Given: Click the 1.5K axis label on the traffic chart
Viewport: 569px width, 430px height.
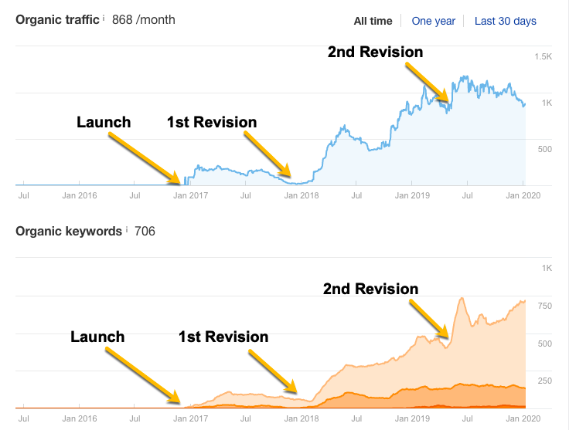Looking at the screenshot, I should [x=543, y=57].
